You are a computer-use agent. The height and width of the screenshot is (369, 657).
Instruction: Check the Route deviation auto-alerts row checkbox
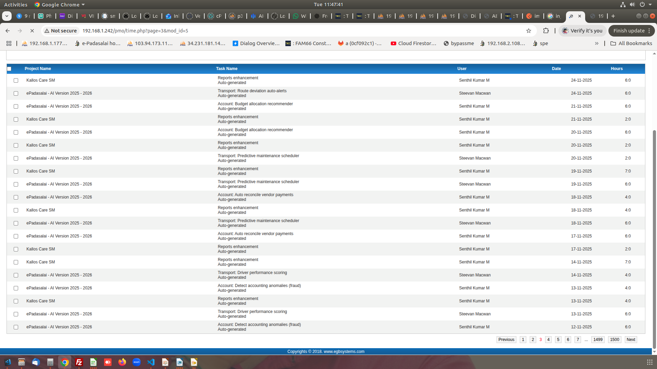pos(16,94)
